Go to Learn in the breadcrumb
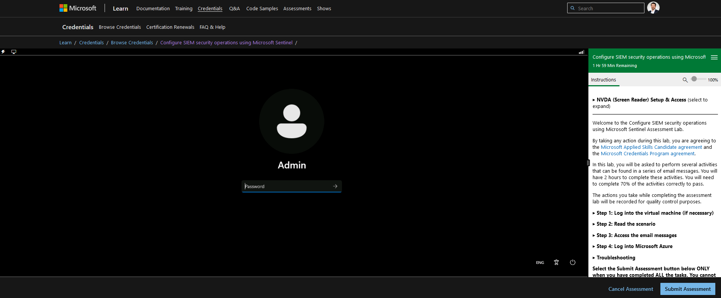This screenshot has width=721, height=298. [x=66, y=43]
